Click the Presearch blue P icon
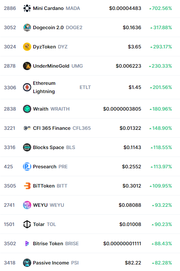The height and width of the screenshot is (271, 180). coord(27,167)
